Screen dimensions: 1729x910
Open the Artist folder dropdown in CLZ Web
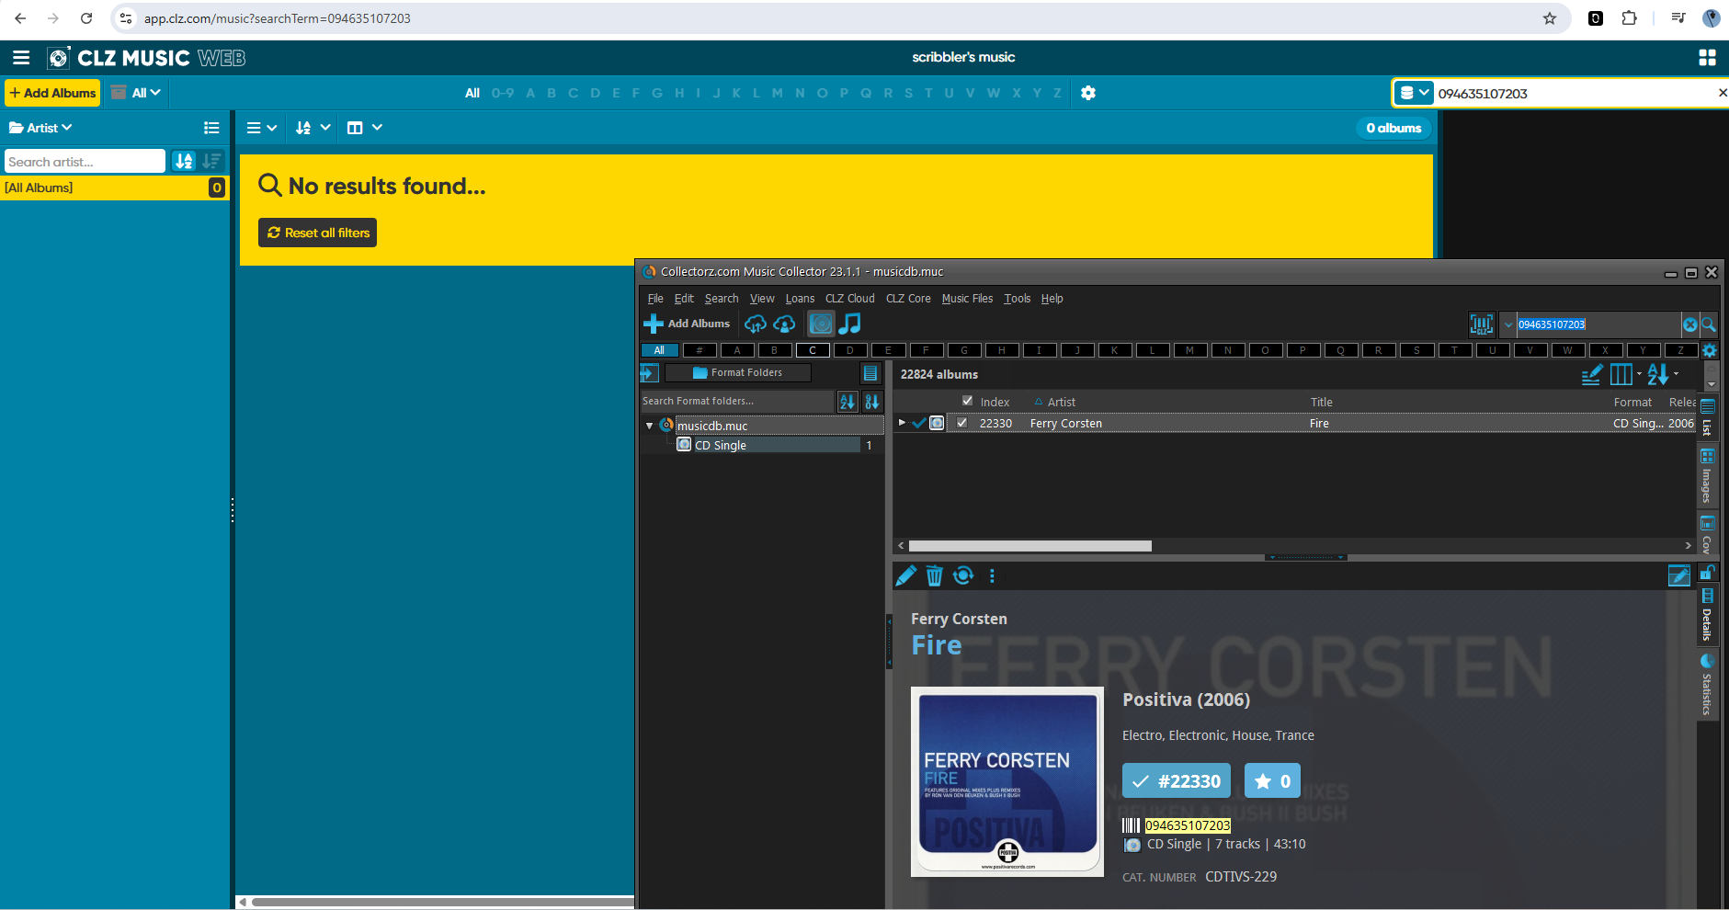(41, 128)
